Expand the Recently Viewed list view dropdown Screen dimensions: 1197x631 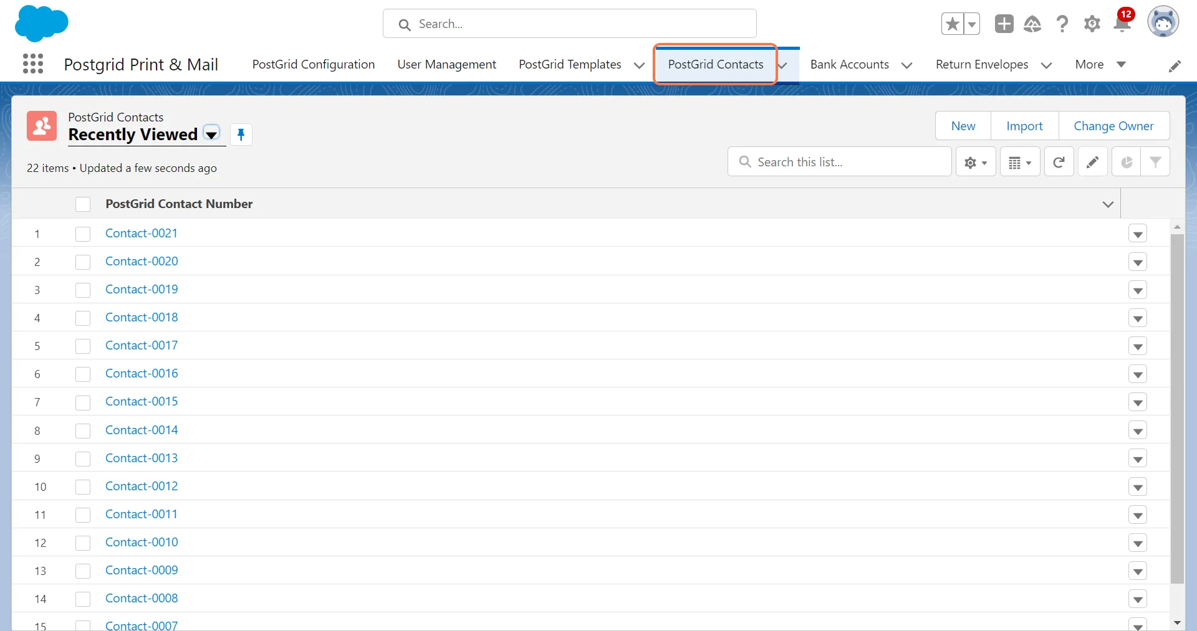tap(212, 135)
